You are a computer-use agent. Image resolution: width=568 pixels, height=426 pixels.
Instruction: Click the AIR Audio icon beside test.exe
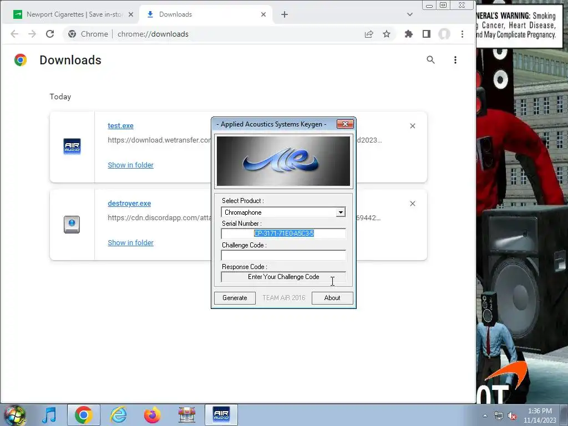coord(72,146)
